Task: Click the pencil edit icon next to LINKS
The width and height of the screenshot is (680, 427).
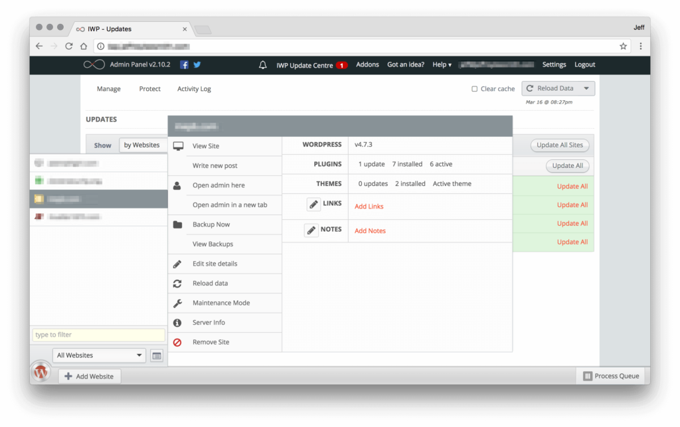Action: 313,204
